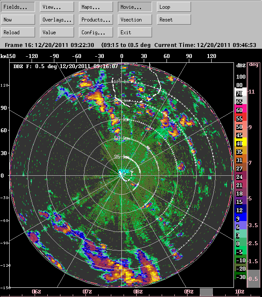Select the 0.5 deg elevation tilt
The height and width of the screenshot is (297, 262).
pyautogui.click(x=254, y=279)
